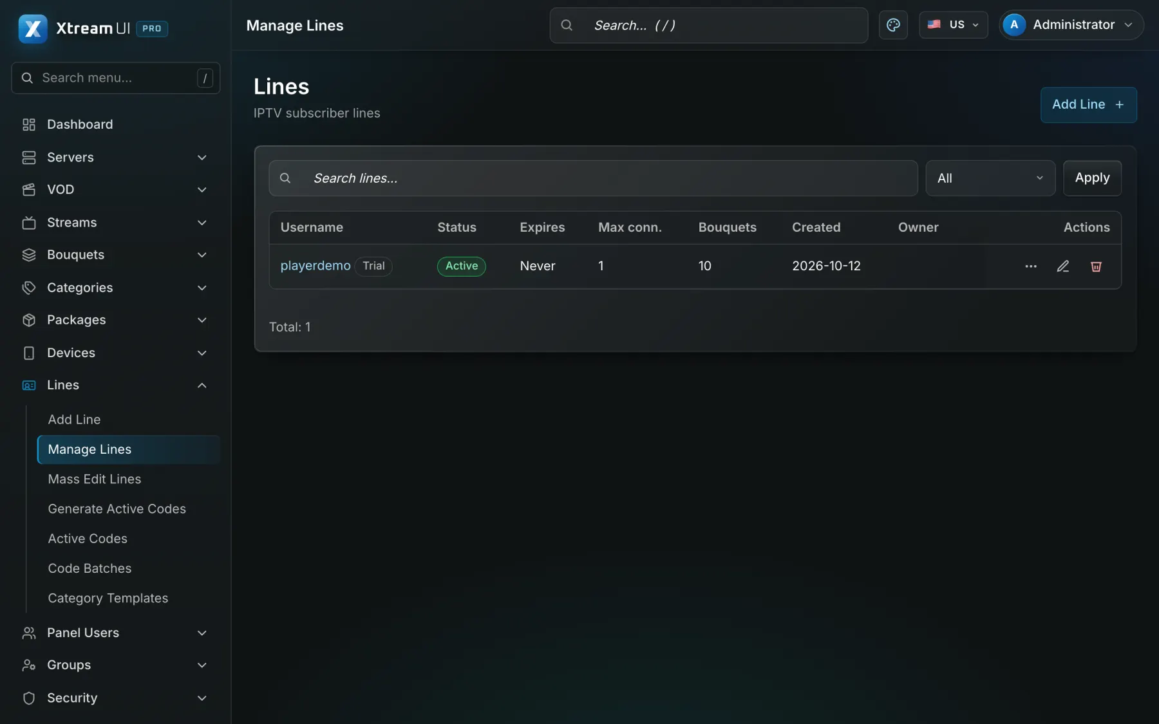
Task: Focus the Search lines input field
Action: [593, 178]
